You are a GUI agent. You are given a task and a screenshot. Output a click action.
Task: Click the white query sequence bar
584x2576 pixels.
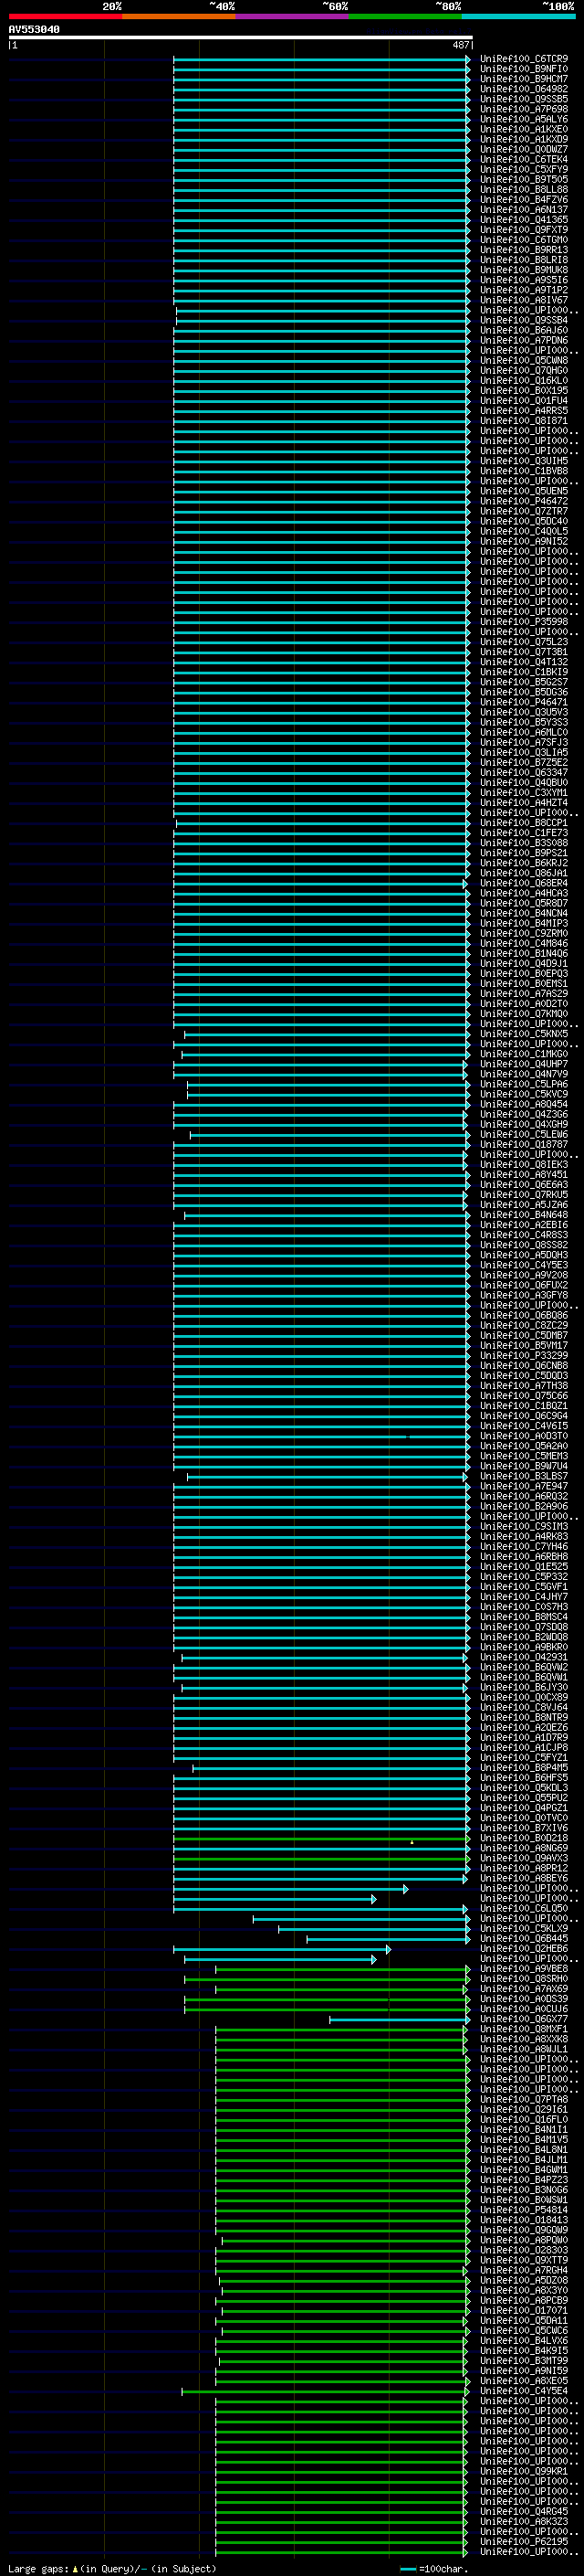(x=241, y=38)
